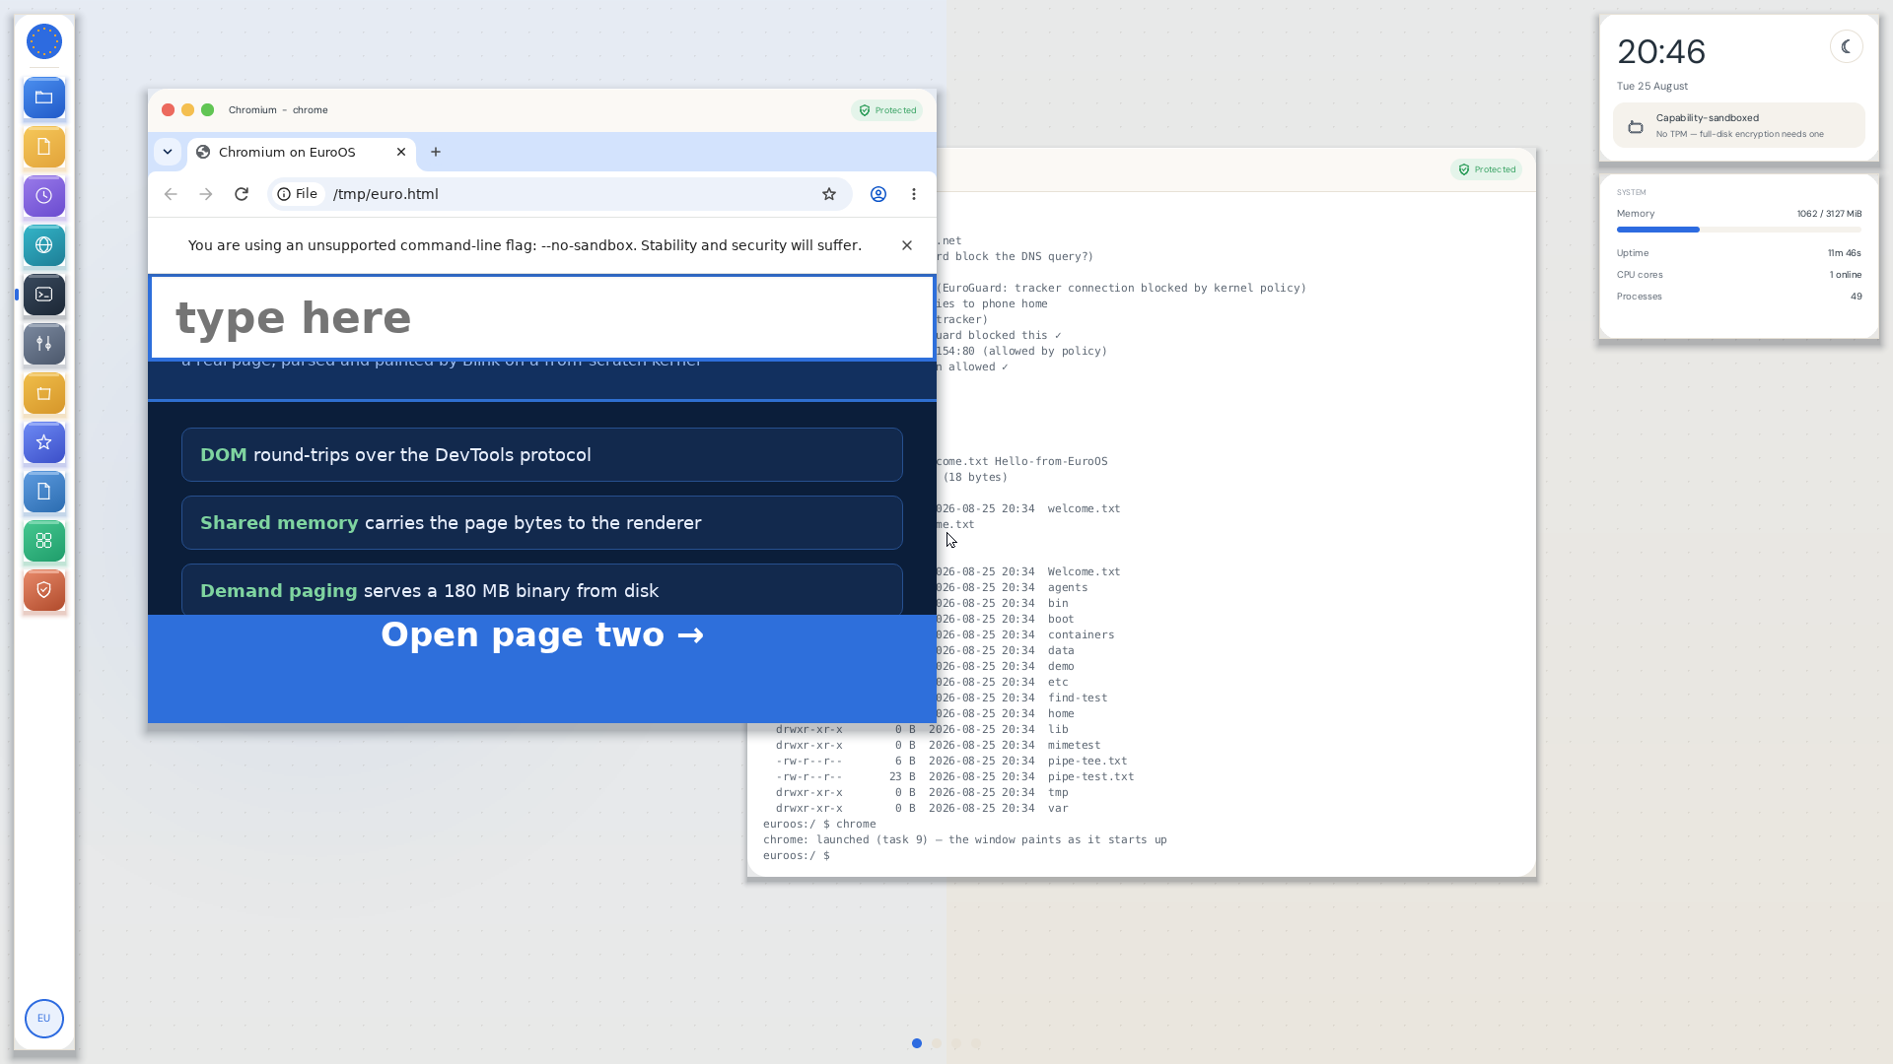1893x1064 pixels.
Task: Click the Tue 25 August date
Action: coord(1652,86)
